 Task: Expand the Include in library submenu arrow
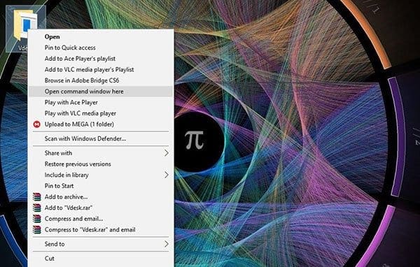[167, 175]
